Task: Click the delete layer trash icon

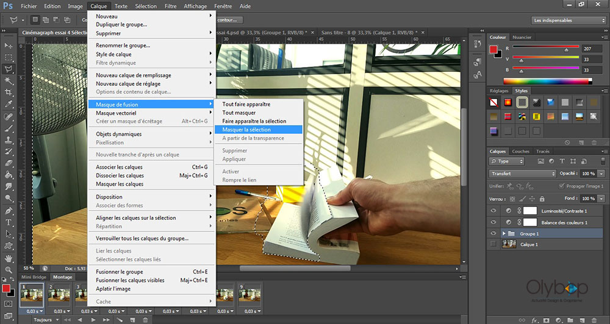Action: [x=594, y=320]
